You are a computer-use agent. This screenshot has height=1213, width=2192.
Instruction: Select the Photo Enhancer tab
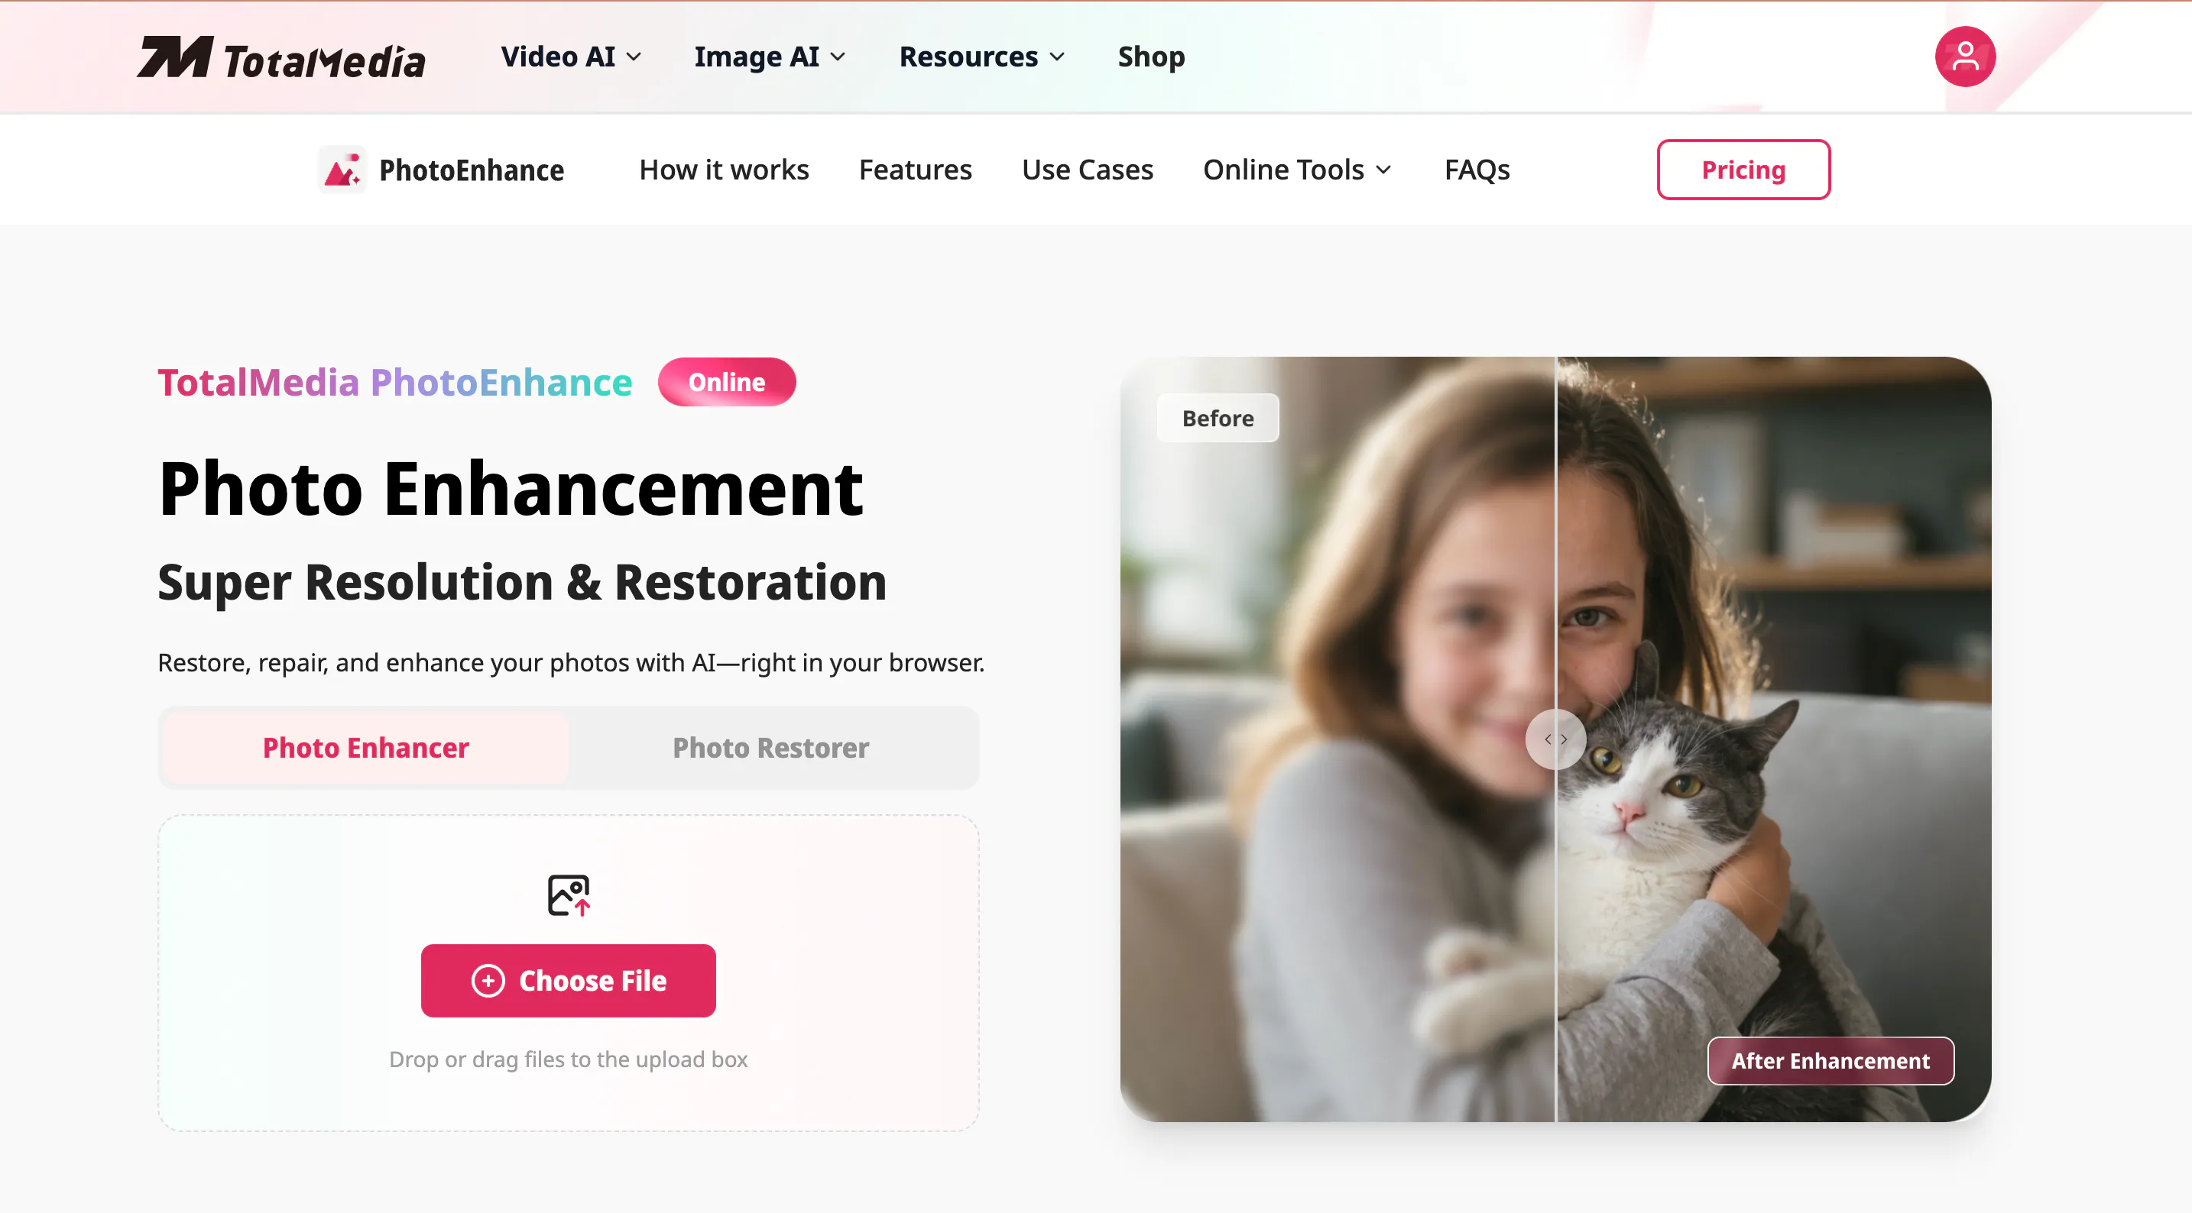tap(366, 747)
